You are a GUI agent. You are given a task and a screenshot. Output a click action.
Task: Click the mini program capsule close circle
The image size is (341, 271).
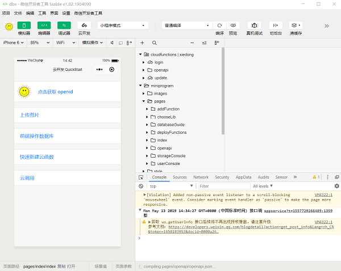tap(111, 69)
